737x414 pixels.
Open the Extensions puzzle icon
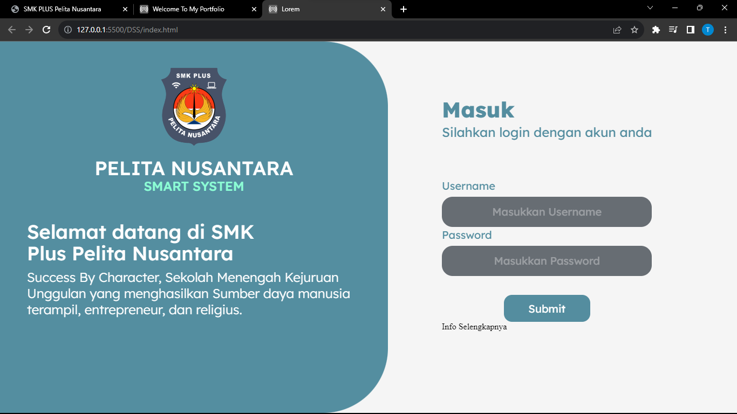(656, 30)
